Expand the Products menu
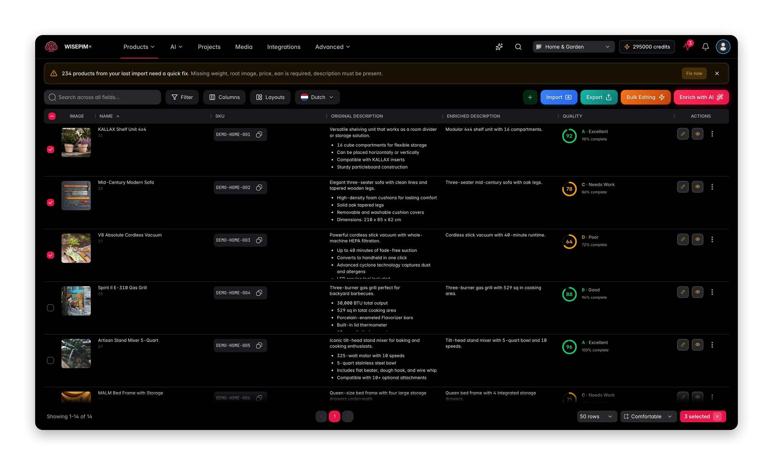 tap(139, 47)
